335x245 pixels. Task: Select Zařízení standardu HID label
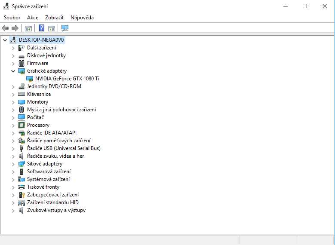tap(53, 202)
